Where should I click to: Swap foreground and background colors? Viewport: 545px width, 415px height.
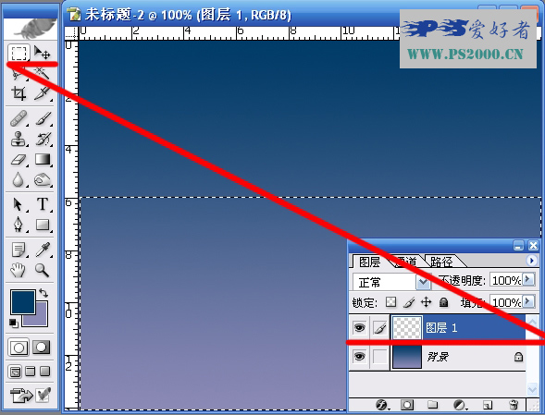(43, 292)
